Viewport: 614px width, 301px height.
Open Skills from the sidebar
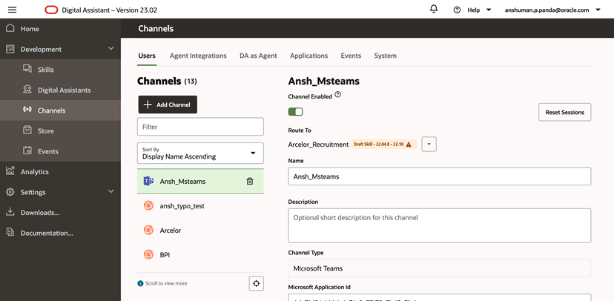[45, 70]
